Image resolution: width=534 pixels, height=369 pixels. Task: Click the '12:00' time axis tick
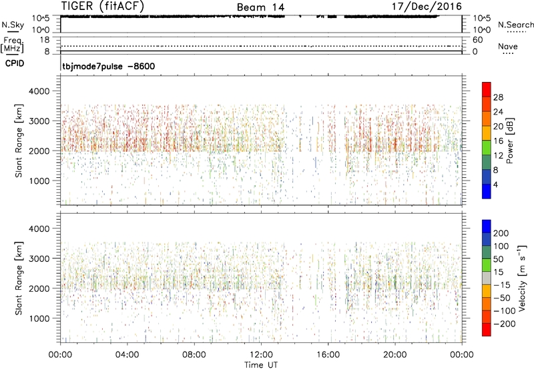click(261, 355)
